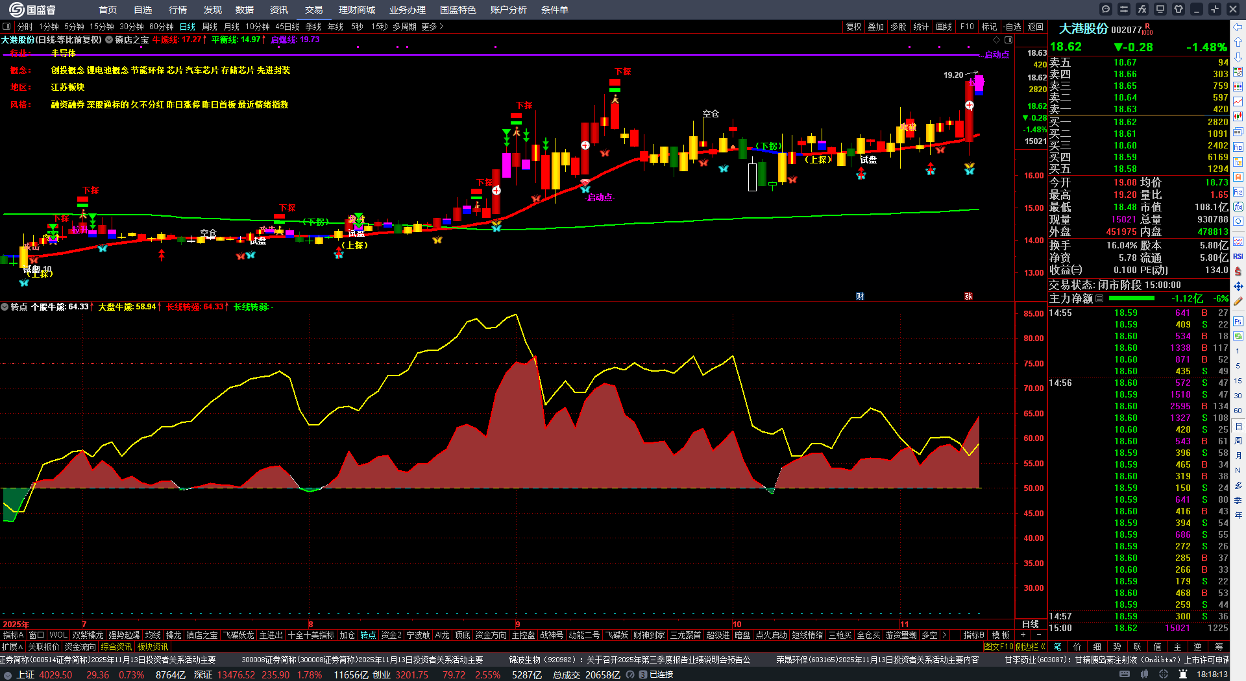Switch chart period to 月线
The image size is (1246, 681).
(x=232, y=27)
